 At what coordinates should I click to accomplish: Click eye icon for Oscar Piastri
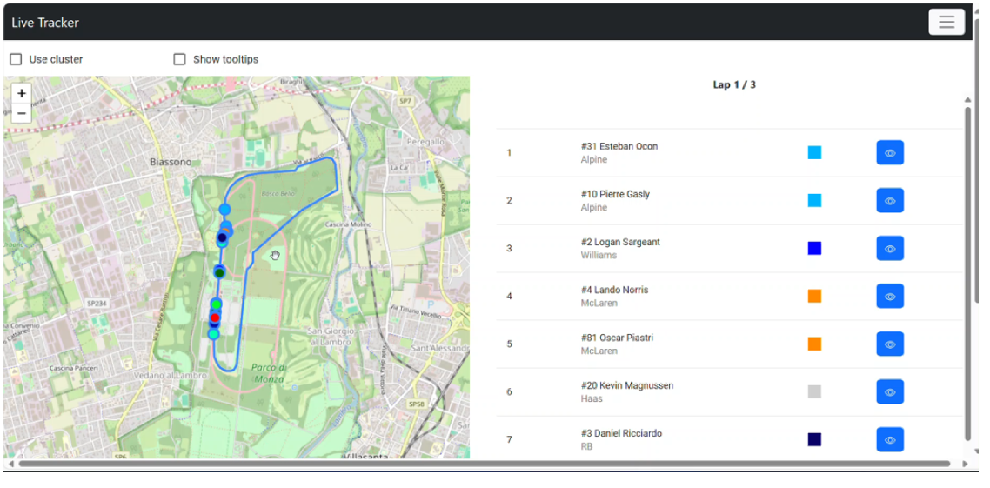(x=889, y=344)
